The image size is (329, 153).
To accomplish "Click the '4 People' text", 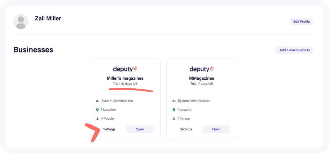I will point(107,119).
